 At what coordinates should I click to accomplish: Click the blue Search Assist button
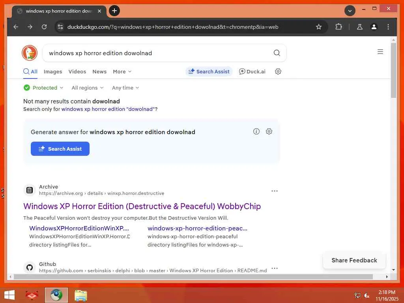[60, 149]
